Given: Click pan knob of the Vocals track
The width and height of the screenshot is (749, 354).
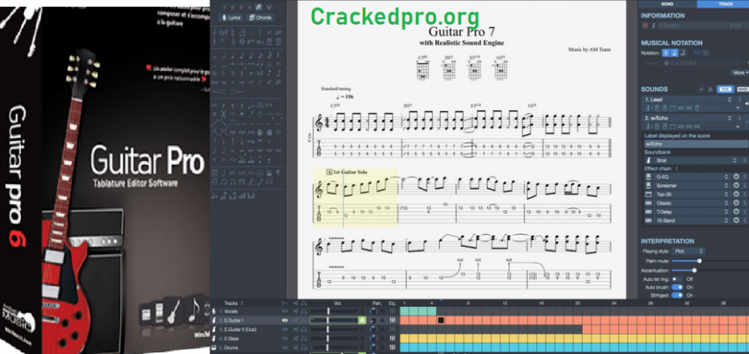Looking at the screenshot, I should [x=373, y=312].
